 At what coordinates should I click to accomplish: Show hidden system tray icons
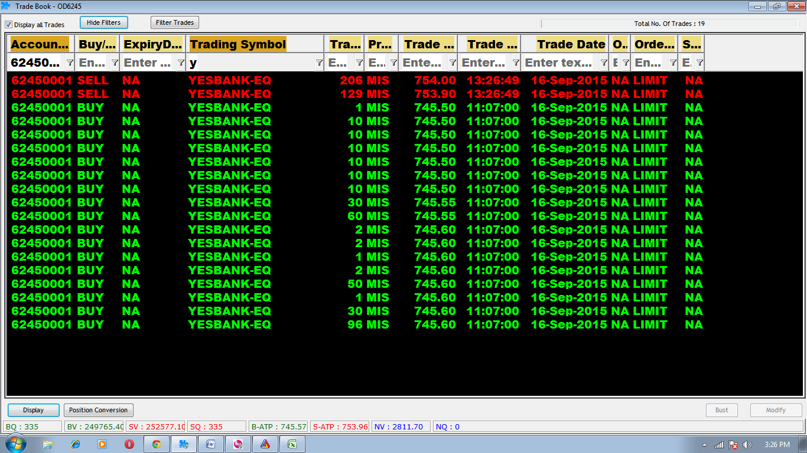[x=704, y=445]
